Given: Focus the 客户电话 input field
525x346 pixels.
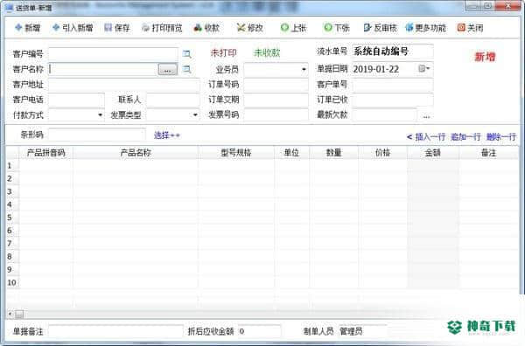Looking at the screenshot, I should (x=76, y=100).
